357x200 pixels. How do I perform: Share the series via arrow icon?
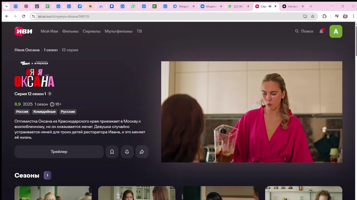(142, 152)
